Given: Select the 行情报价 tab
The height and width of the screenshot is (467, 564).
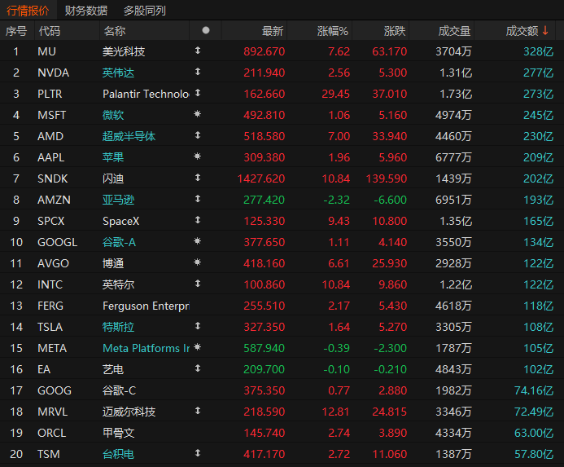Looking at the screenshot, I should point(28,11).
